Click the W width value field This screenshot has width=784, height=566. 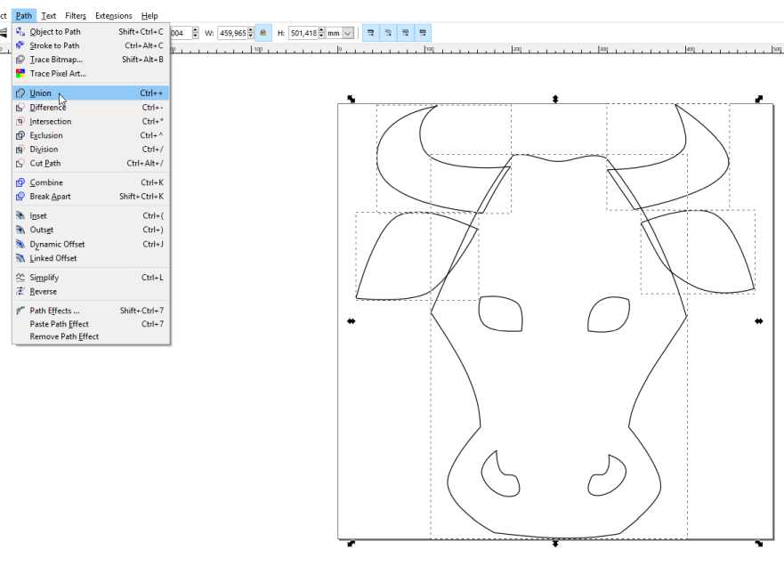click(x=232, y=33)
